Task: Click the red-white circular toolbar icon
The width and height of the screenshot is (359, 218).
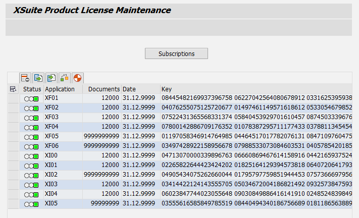Action: click(x=77, y=78)
